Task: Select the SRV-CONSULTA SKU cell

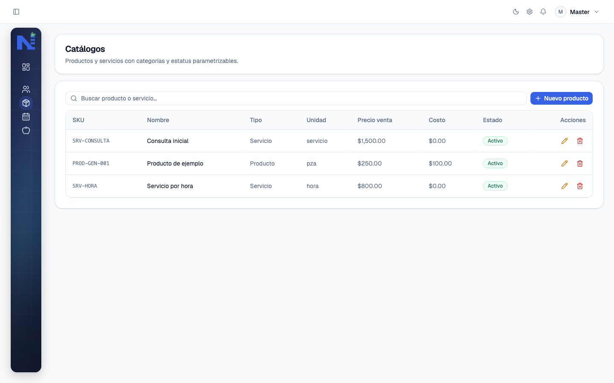Action: pyautogui.click(x=91, y=141)
